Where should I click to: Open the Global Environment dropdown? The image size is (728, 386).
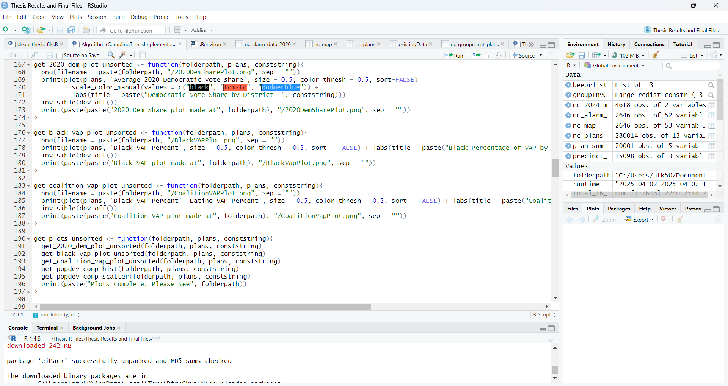pos(614,65)
